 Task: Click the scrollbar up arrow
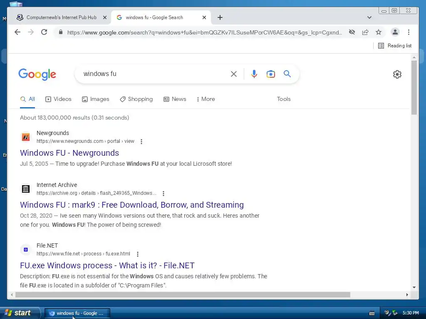pos(414,57)
